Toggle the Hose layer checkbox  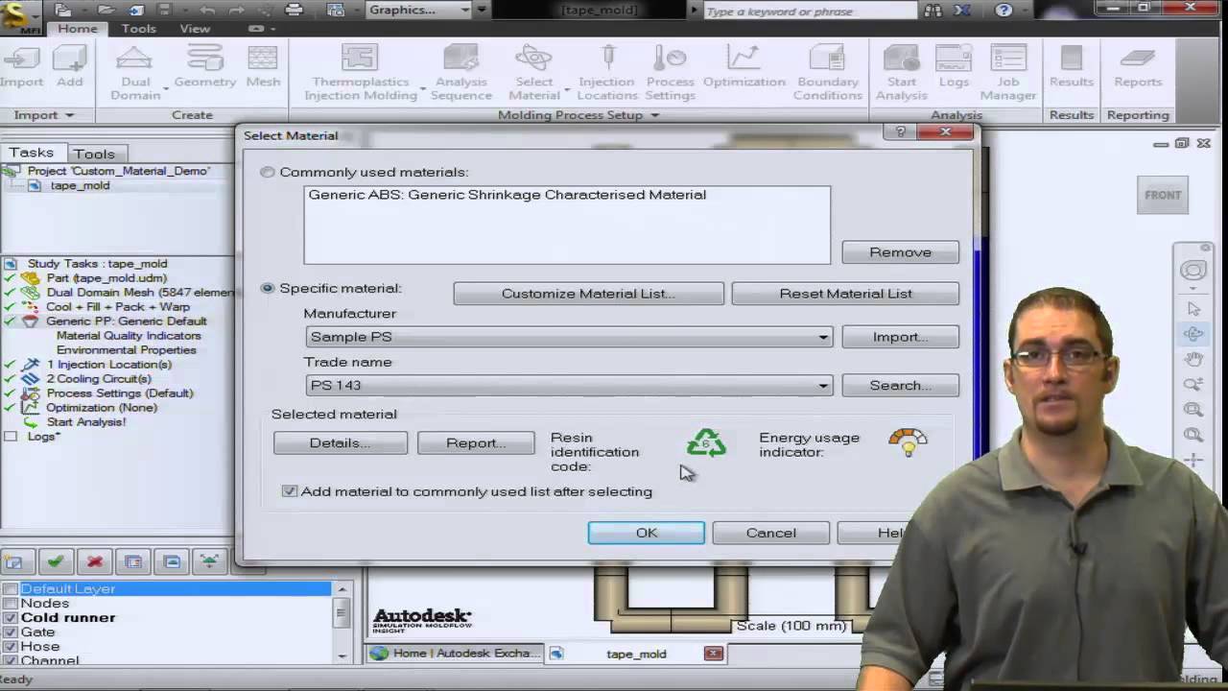pyautogui.click(x=11, y=647)
